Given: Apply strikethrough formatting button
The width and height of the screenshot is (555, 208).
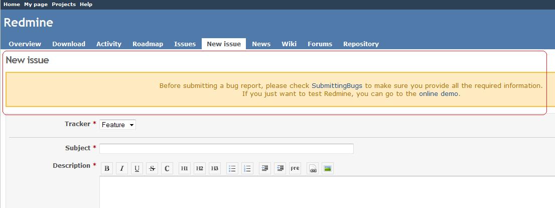Looking at the screenshot, I should (x=152, y=168).
